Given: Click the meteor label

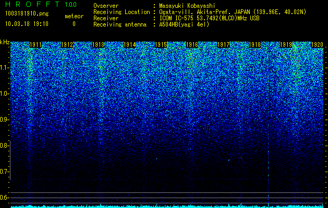Looking at the screenshot, I should tap(74, 16).
